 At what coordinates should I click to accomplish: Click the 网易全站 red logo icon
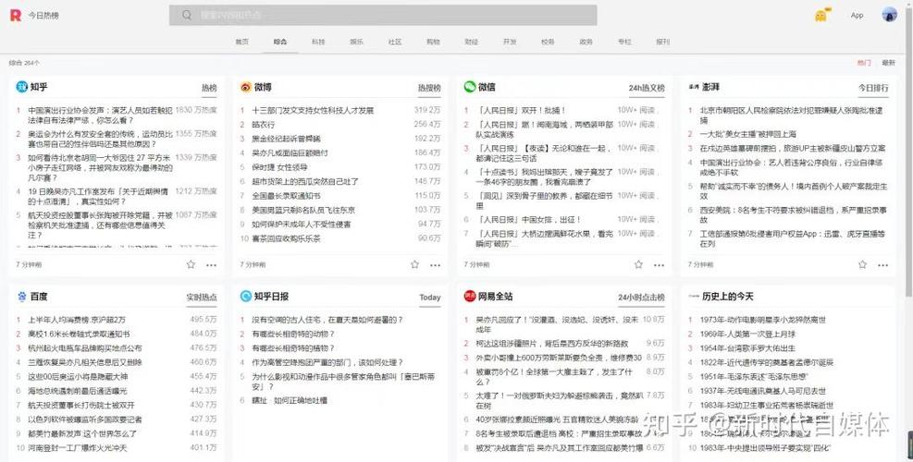[470, 297]
